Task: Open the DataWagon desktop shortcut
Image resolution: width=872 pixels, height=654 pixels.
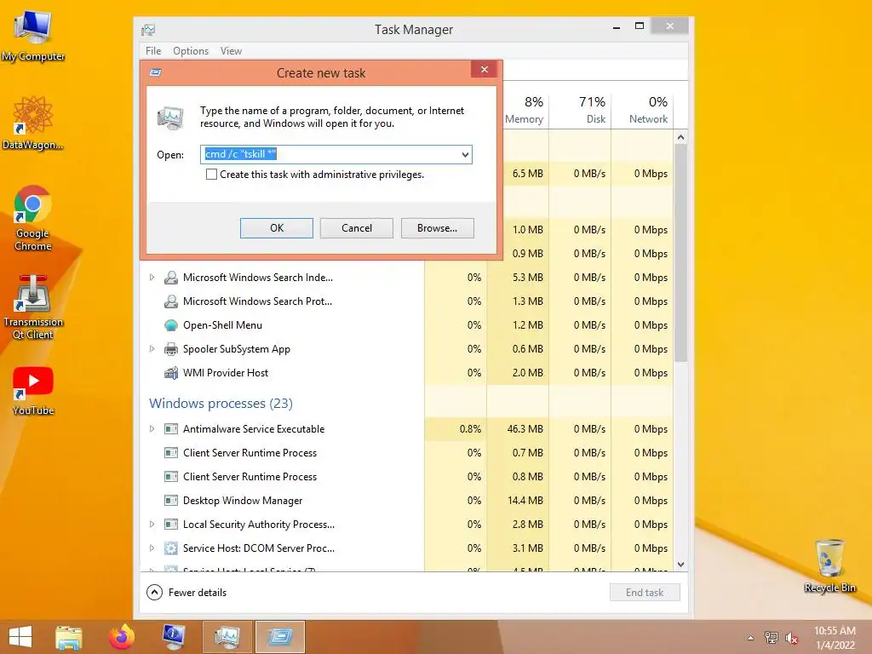Action: 33,123
